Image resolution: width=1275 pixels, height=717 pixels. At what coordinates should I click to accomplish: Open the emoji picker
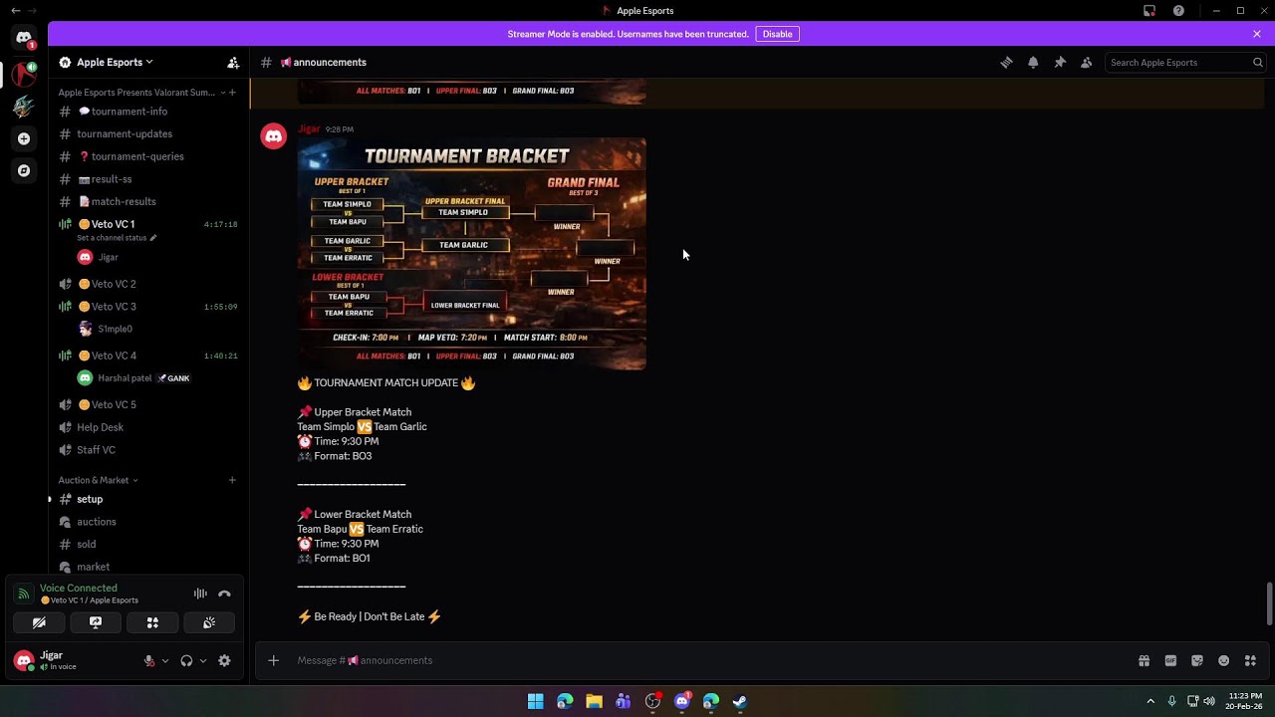tap(1223, 660)
